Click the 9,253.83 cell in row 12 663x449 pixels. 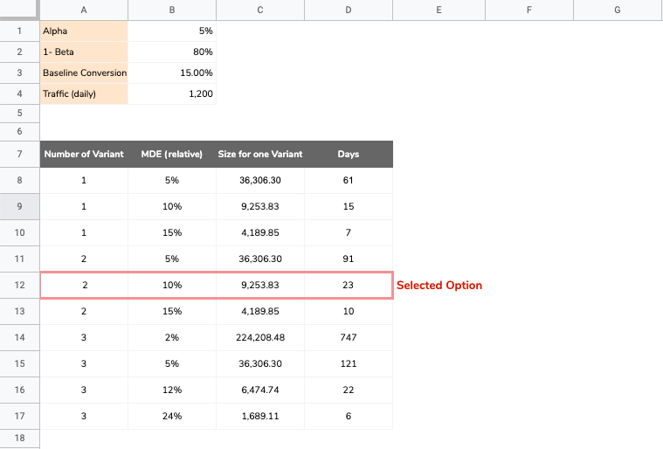coord(260,286)
